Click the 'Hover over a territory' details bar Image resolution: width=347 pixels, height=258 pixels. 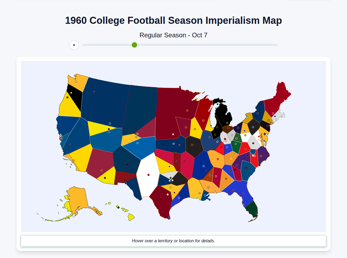tap(173, 241)
